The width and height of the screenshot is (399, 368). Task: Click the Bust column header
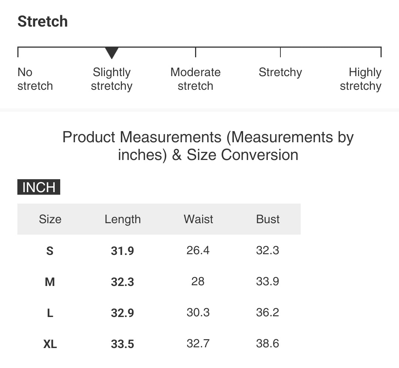click(268, 219)
